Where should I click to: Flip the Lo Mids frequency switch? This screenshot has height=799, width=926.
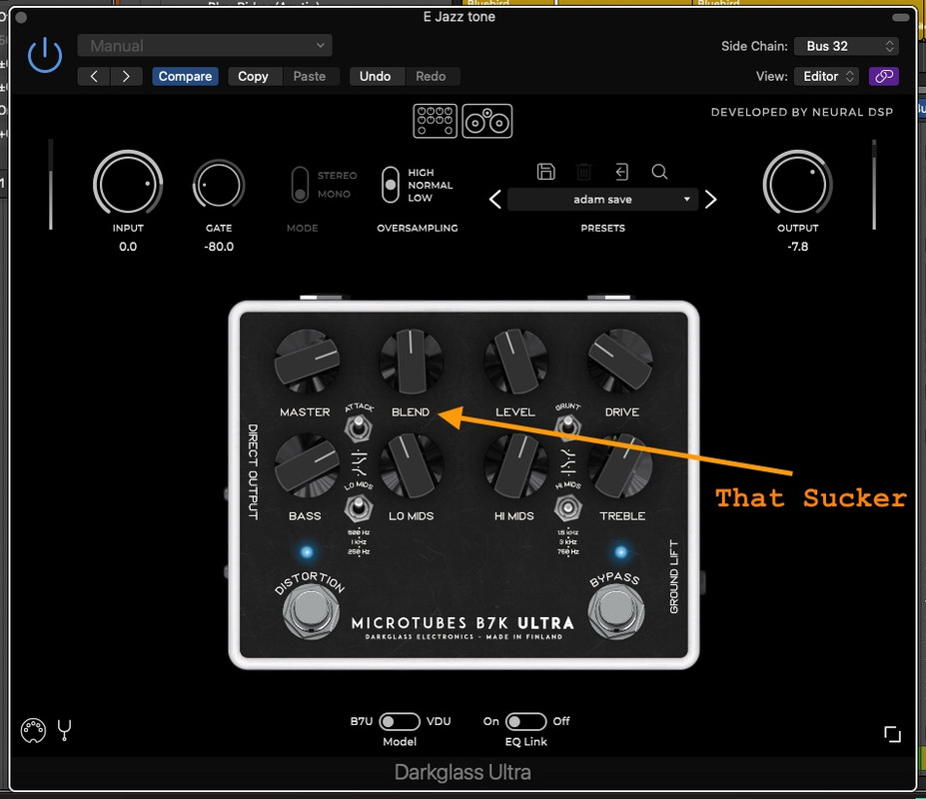coord(358,507)
